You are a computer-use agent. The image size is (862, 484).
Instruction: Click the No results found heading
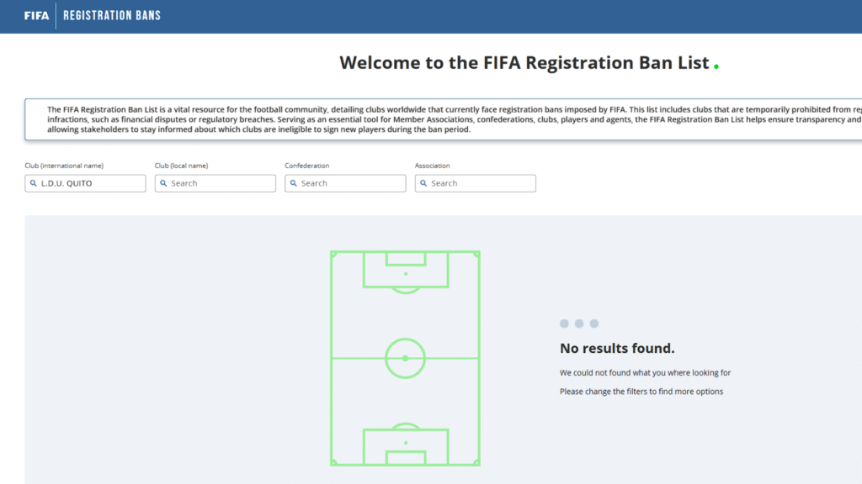click(x=617, y=349)
